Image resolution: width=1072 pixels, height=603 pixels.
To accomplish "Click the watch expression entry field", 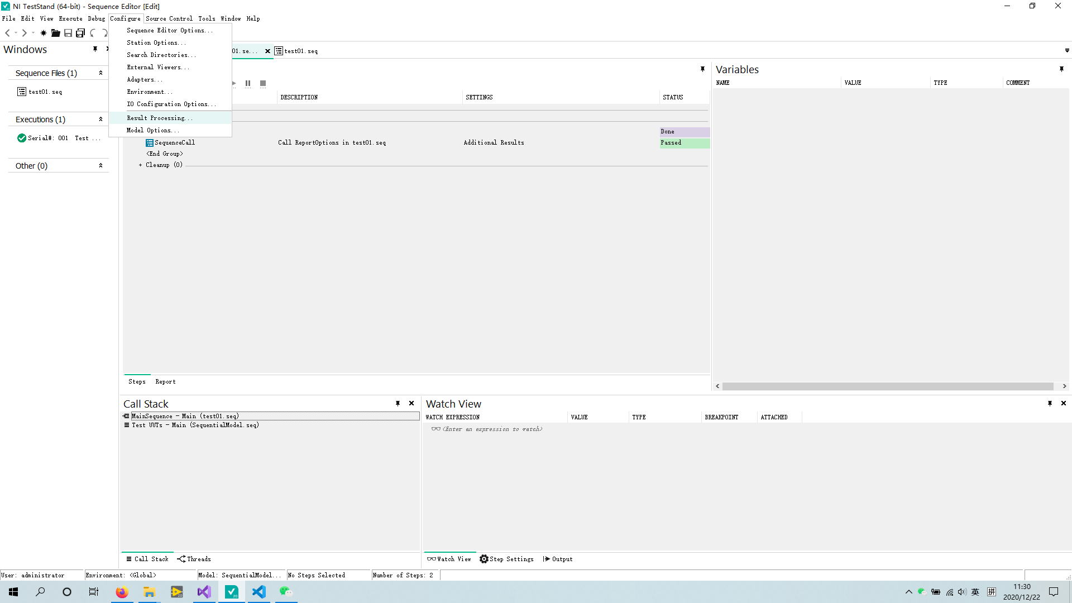I will click(x=491, y=429).
